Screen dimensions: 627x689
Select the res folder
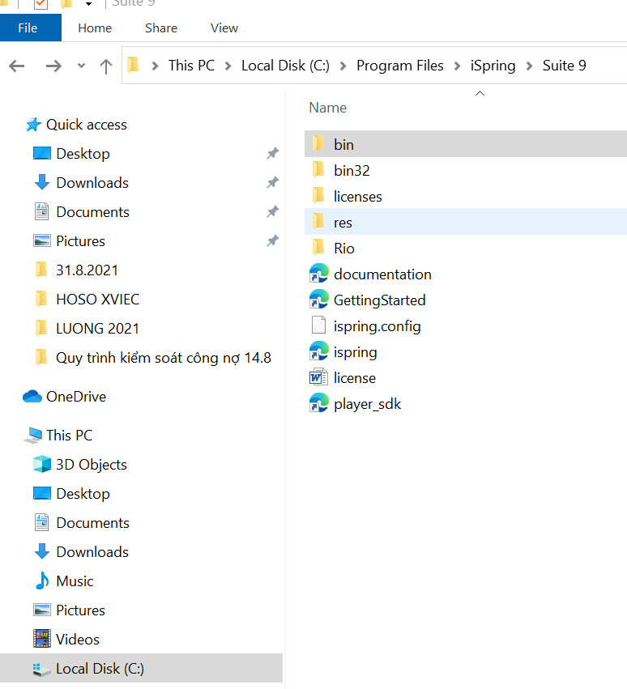[x=466, y=222]
